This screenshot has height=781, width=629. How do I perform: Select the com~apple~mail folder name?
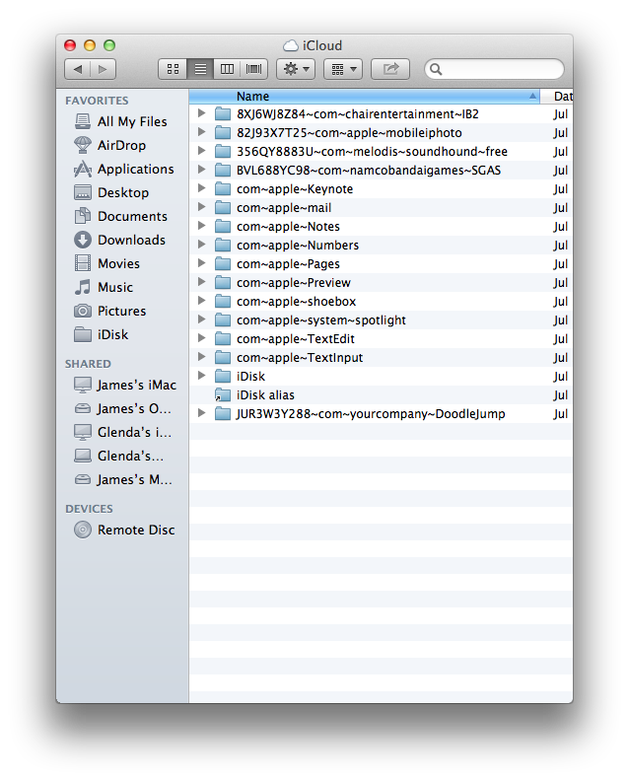click(x=284, y=208)
